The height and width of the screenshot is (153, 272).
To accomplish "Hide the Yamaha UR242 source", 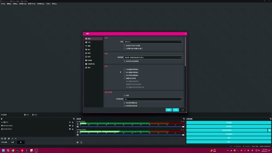I will pos(70,125).
